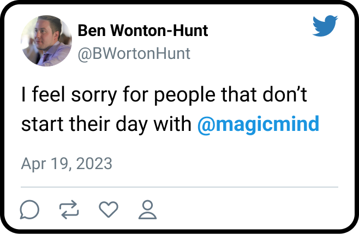
Task: Like the tweet with the heart icon
Action: (x=109, y=209)
